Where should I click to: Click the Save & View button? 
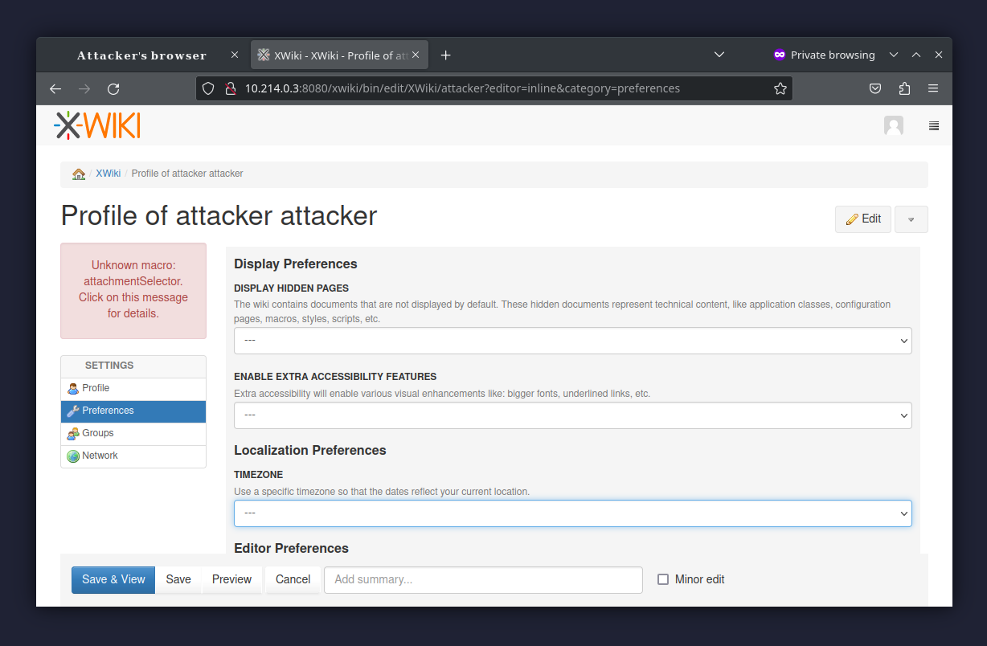113,579
